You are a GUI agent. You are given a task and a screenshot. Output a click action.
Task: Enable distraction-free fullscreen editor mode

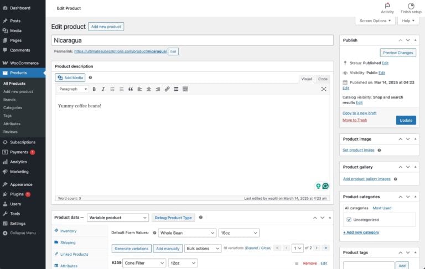[324, 89]
